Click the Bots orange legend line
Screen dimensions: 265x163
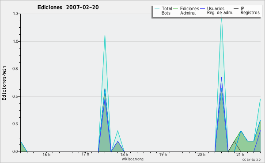coord(157,13)
